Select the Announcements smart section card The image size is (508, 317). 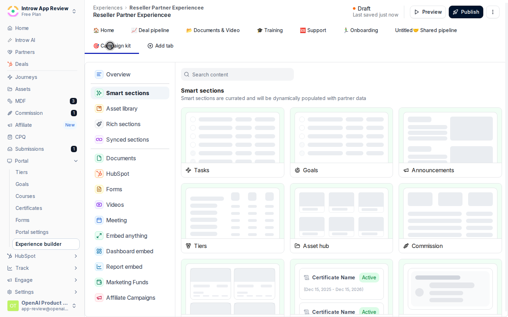point(450,142)
